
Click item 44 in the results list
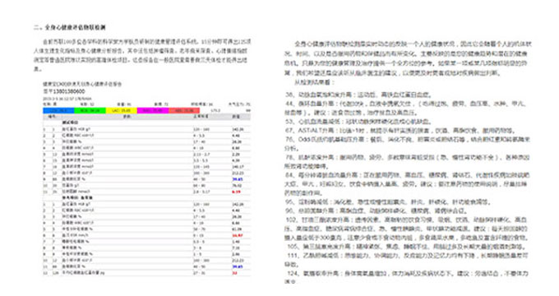point(405,108)
